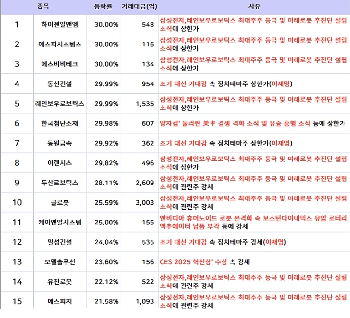Click the 22.12% rate for 유진로봇

(106, 282)
